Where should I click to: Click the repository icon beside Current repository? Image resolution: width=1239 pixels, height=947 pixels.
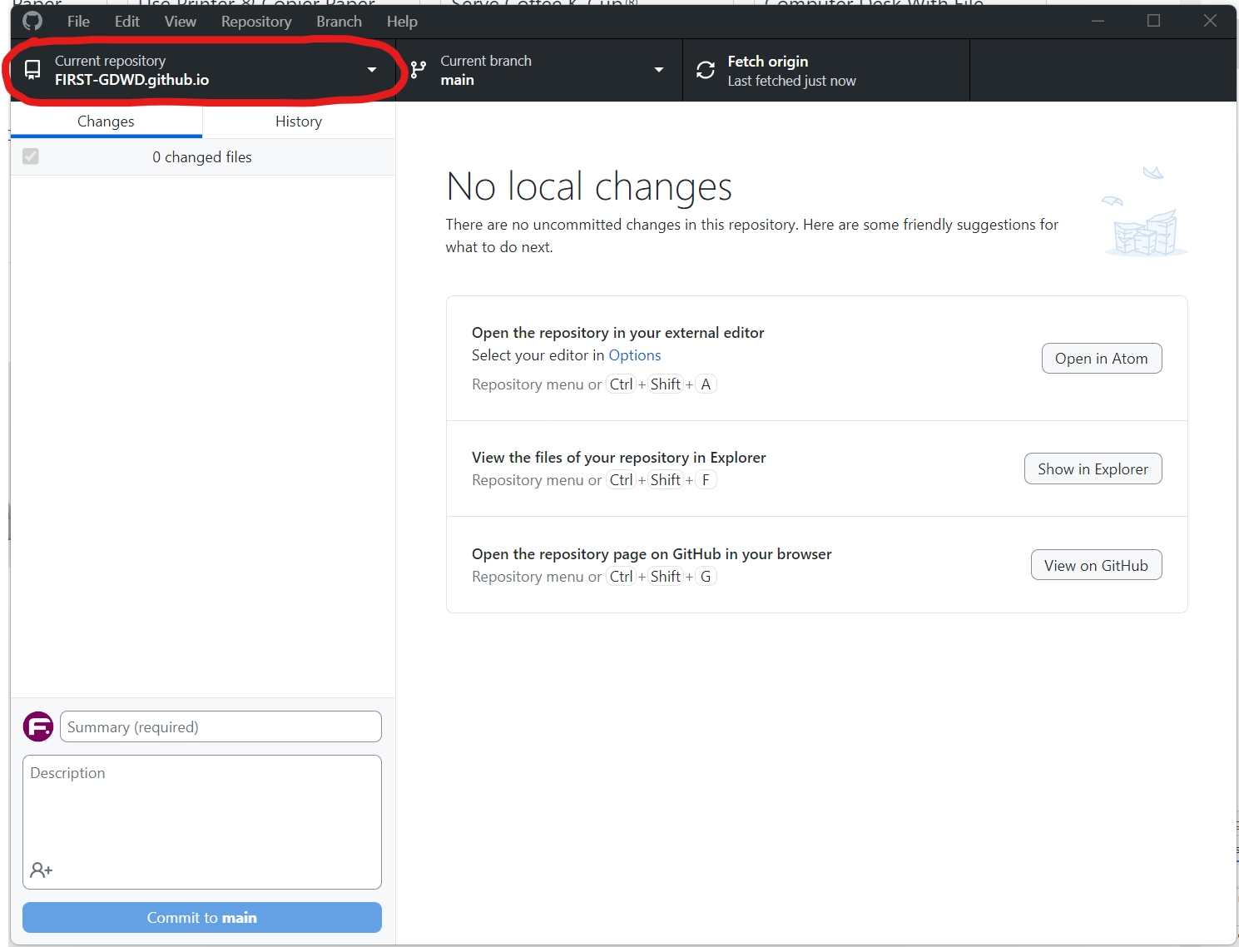point(32,70)
